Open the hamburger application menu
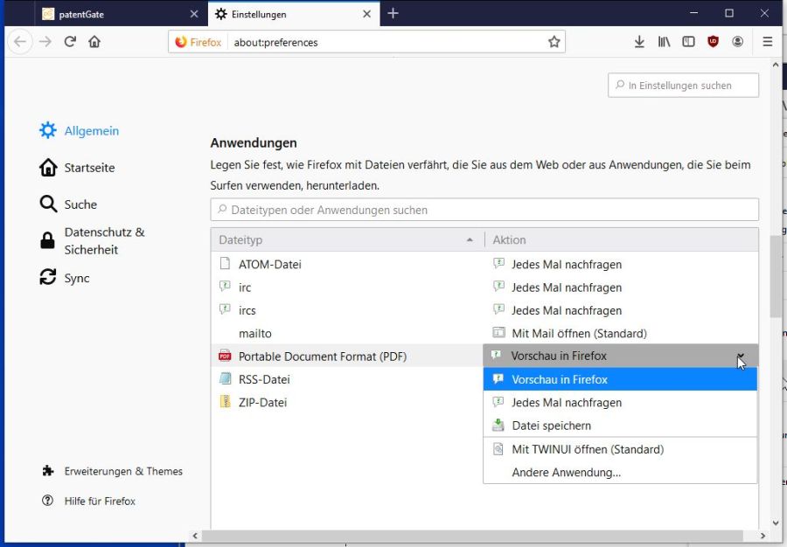 coord(767,42)
